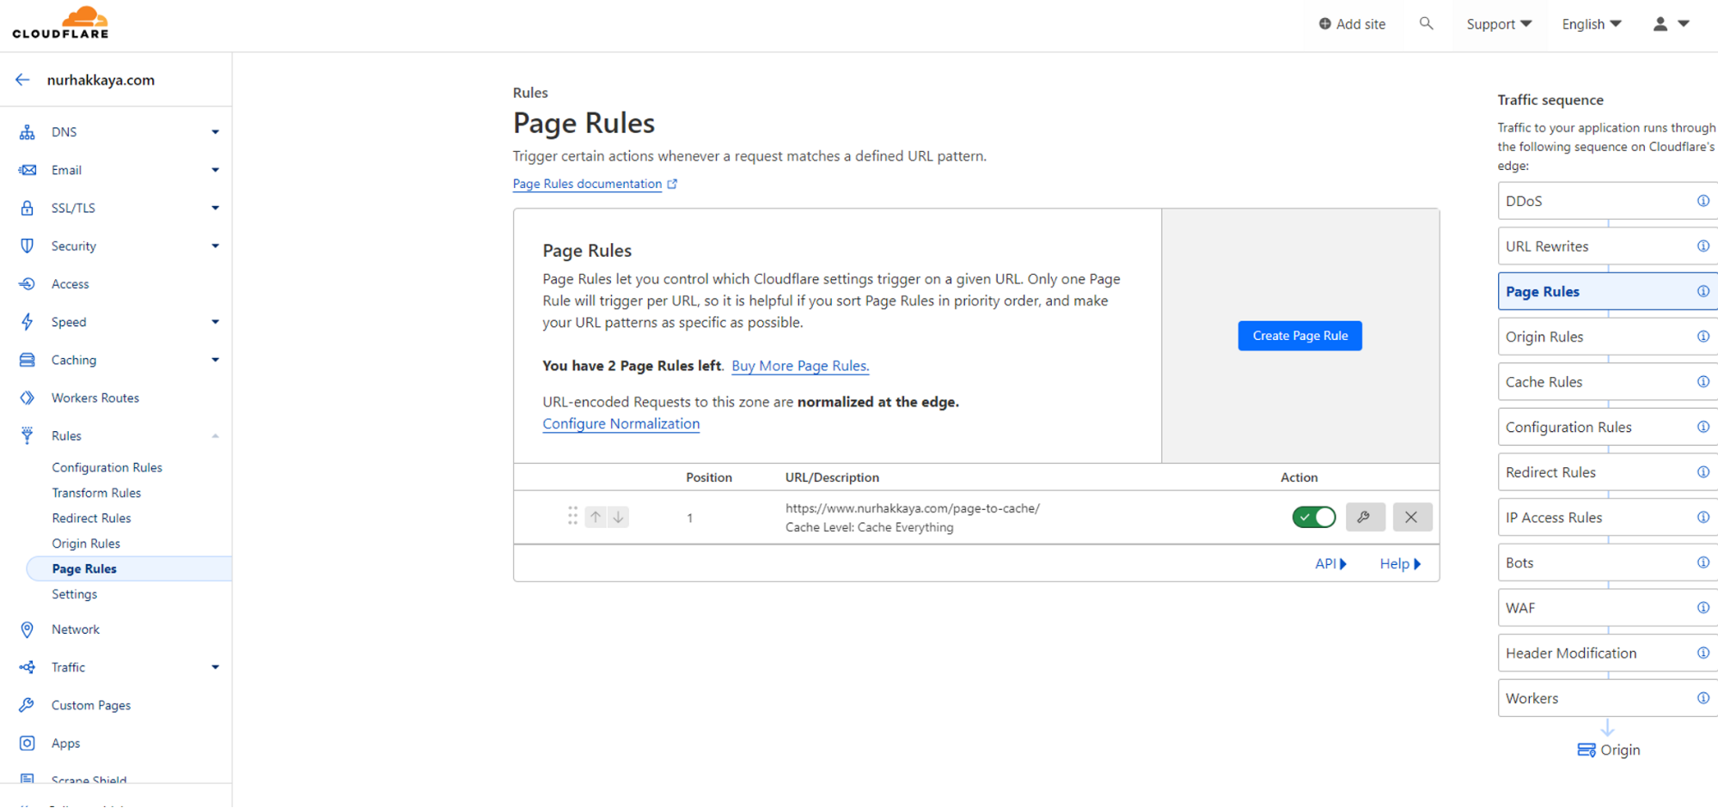
Task: Click info icon next to DDoS
Action: click(x=1703, y=201)
